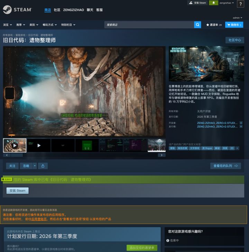The image size is (249, 252).
Task: Select the 探索 tag
Action: [225, 148]
